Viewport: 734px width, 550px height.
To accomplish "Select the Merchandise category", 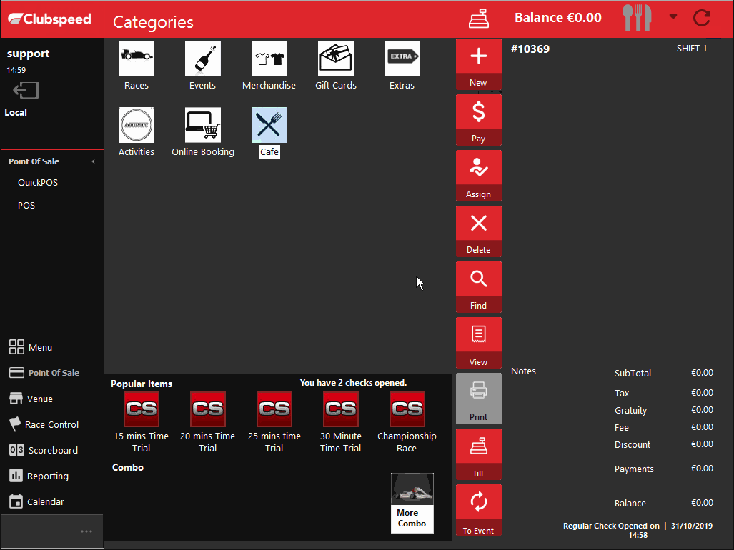I will (x=269, y=66).
